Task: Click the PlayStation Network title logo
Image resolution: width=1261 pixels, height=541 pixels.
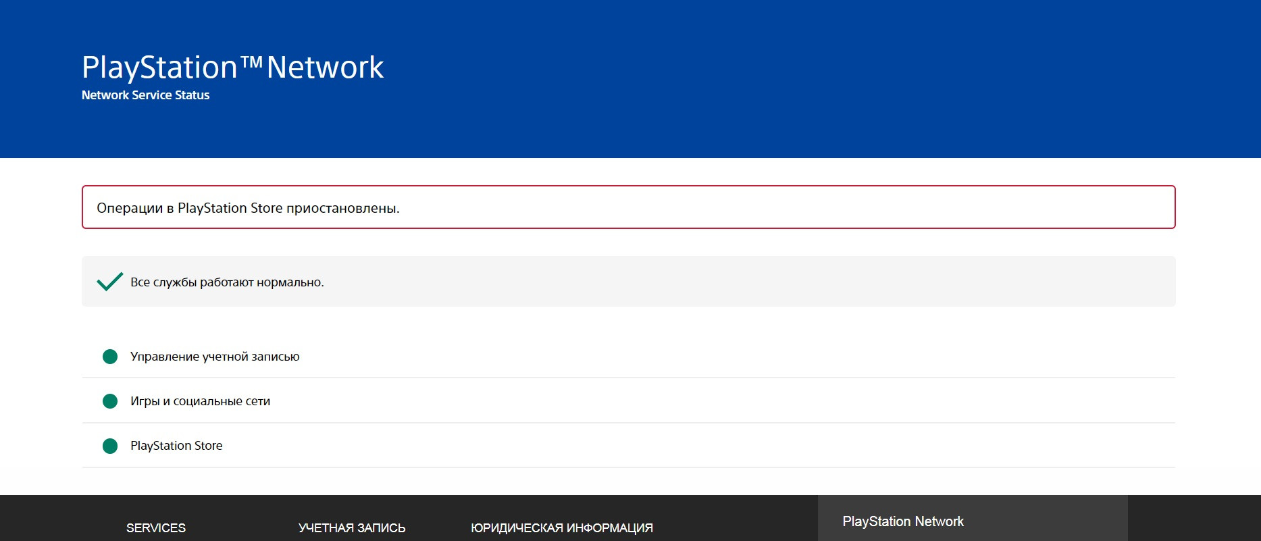Action: click(232, 68)
